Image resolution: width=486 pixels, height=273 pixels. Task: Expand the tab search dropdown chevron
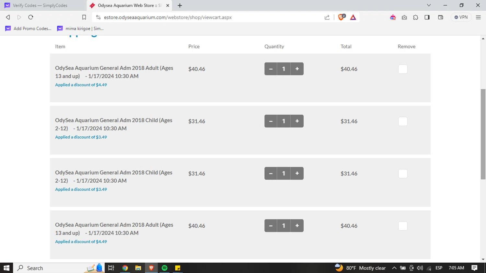429,6
